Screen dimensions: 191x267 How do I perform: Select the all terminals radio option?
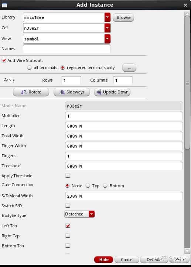tap(29, 67)
